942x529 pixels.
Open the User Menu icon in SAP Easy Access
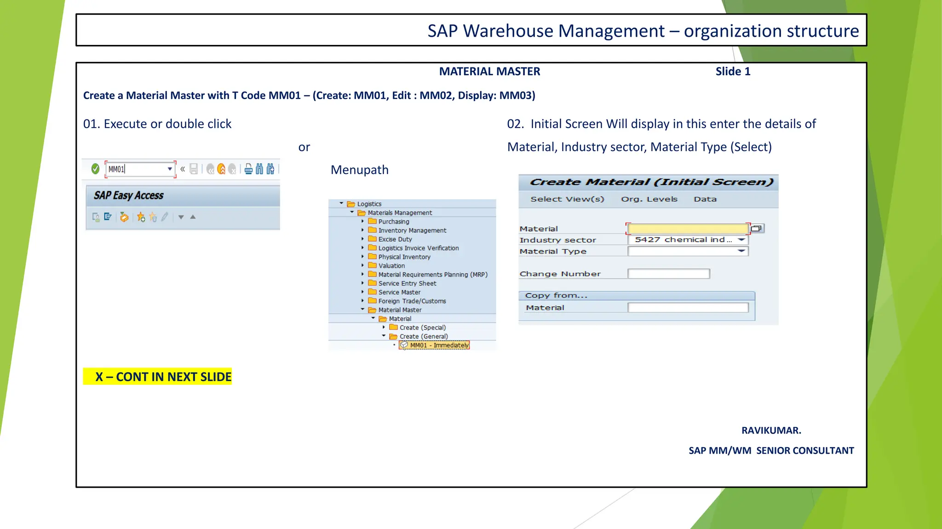point(96,217)
